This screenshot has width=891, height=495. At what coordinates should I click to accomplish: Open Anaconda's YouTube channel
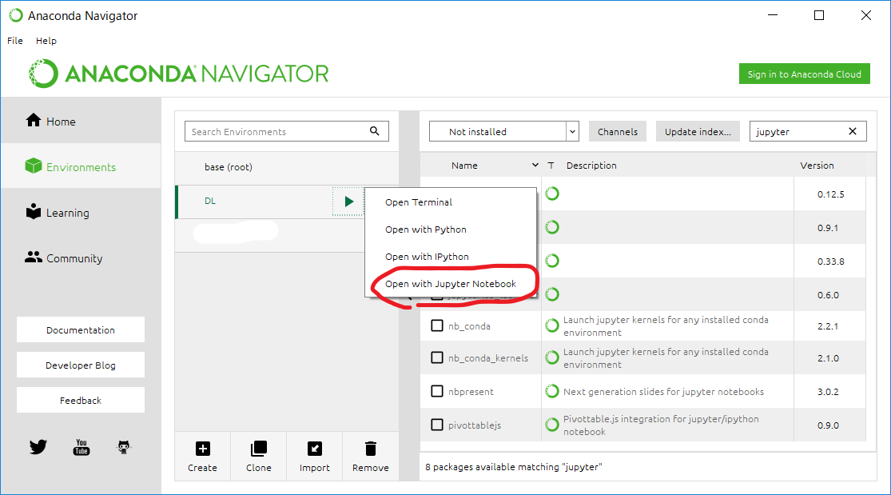coord(81,447)
